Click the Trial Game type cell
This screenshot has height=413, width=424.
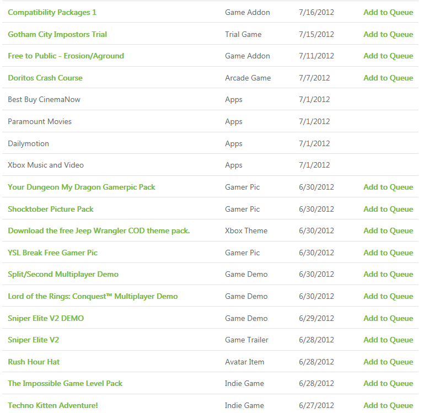coord(243,34)
